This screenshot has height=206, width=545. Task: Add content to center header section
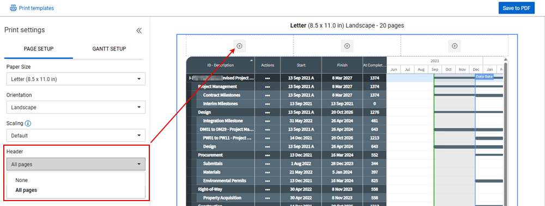pyautogui.click(x=347, y=46)
